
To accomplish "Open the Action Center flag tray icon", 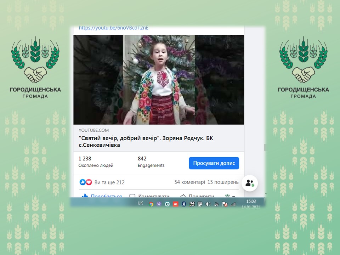I will coord(225,204).
